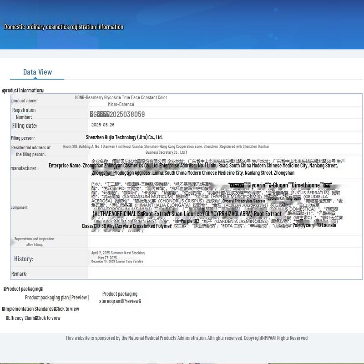Select the April 2, 2025 history entry
364x364 pixels.
[x=118, y=253]
